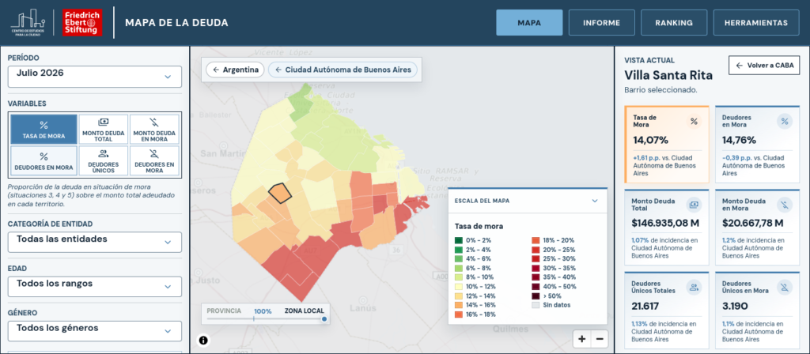
Task: Click the Volver a CABA button
Action: pyautogui.click(x=764, y=66)
